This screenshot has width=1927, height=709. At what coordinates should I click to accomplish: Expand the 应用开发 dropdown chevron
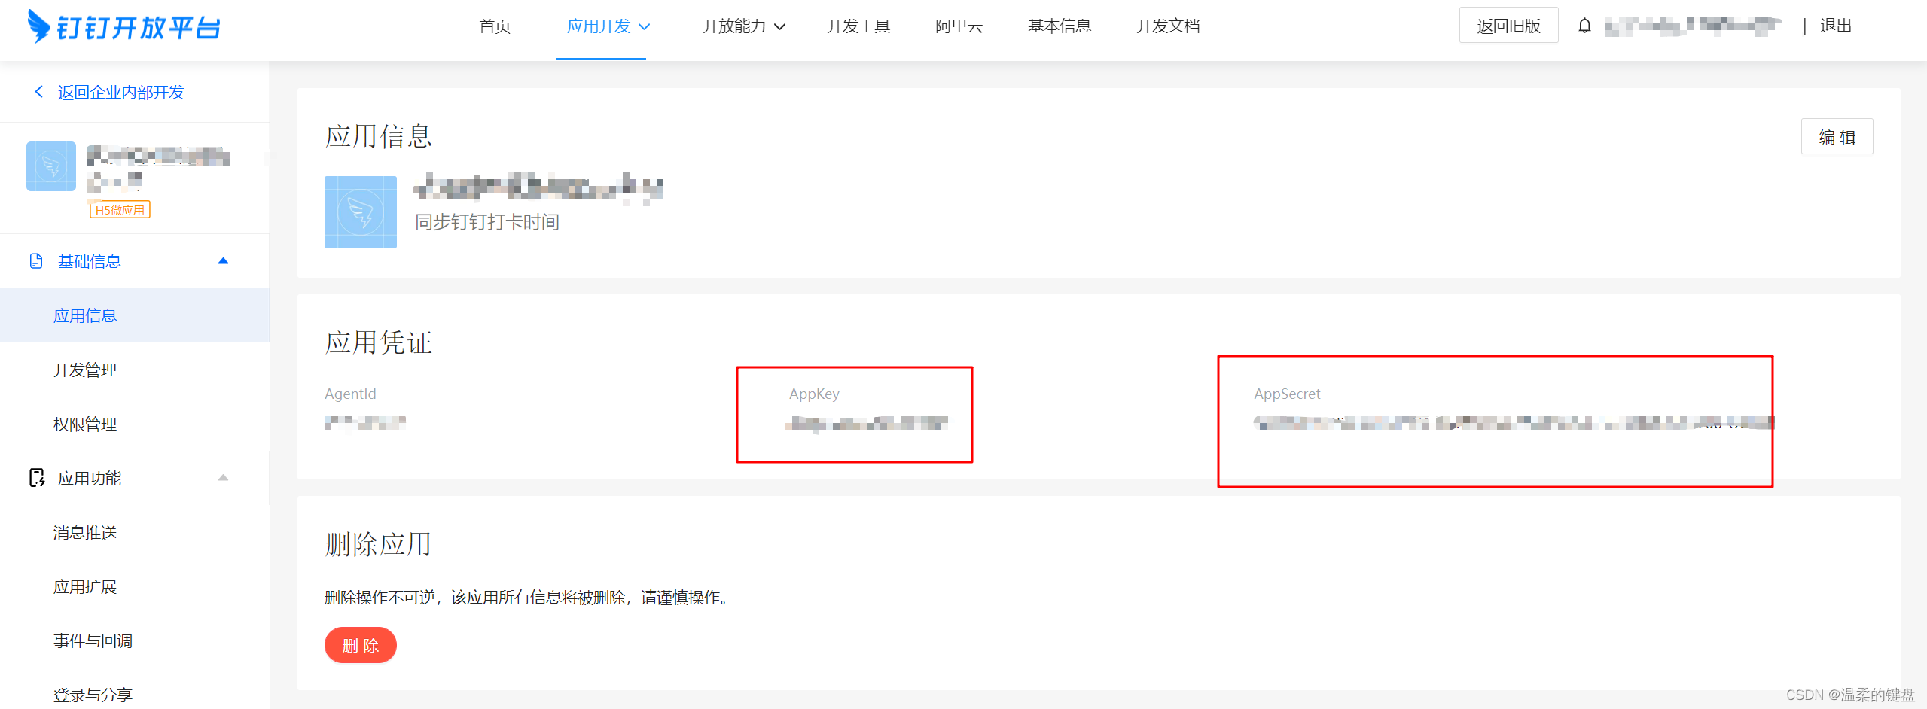tap(645, 27)
